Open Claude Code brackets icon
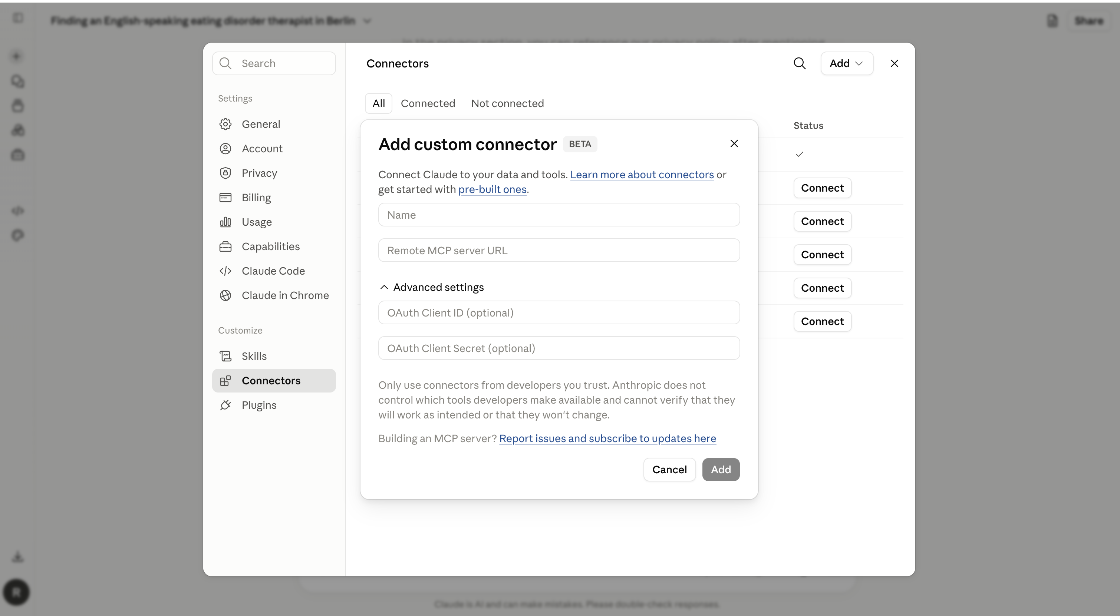Screen dimensions: 1120x616 click(225, 271)
